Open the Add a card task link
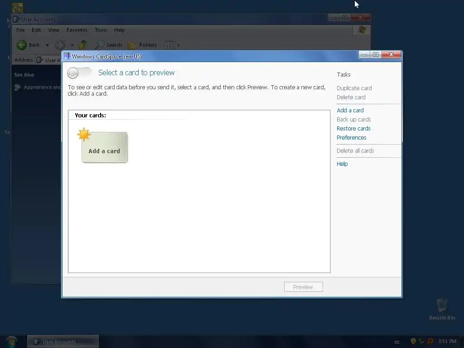Image resolution: width=464 pixels, height=348 pixels. point(350,110)
